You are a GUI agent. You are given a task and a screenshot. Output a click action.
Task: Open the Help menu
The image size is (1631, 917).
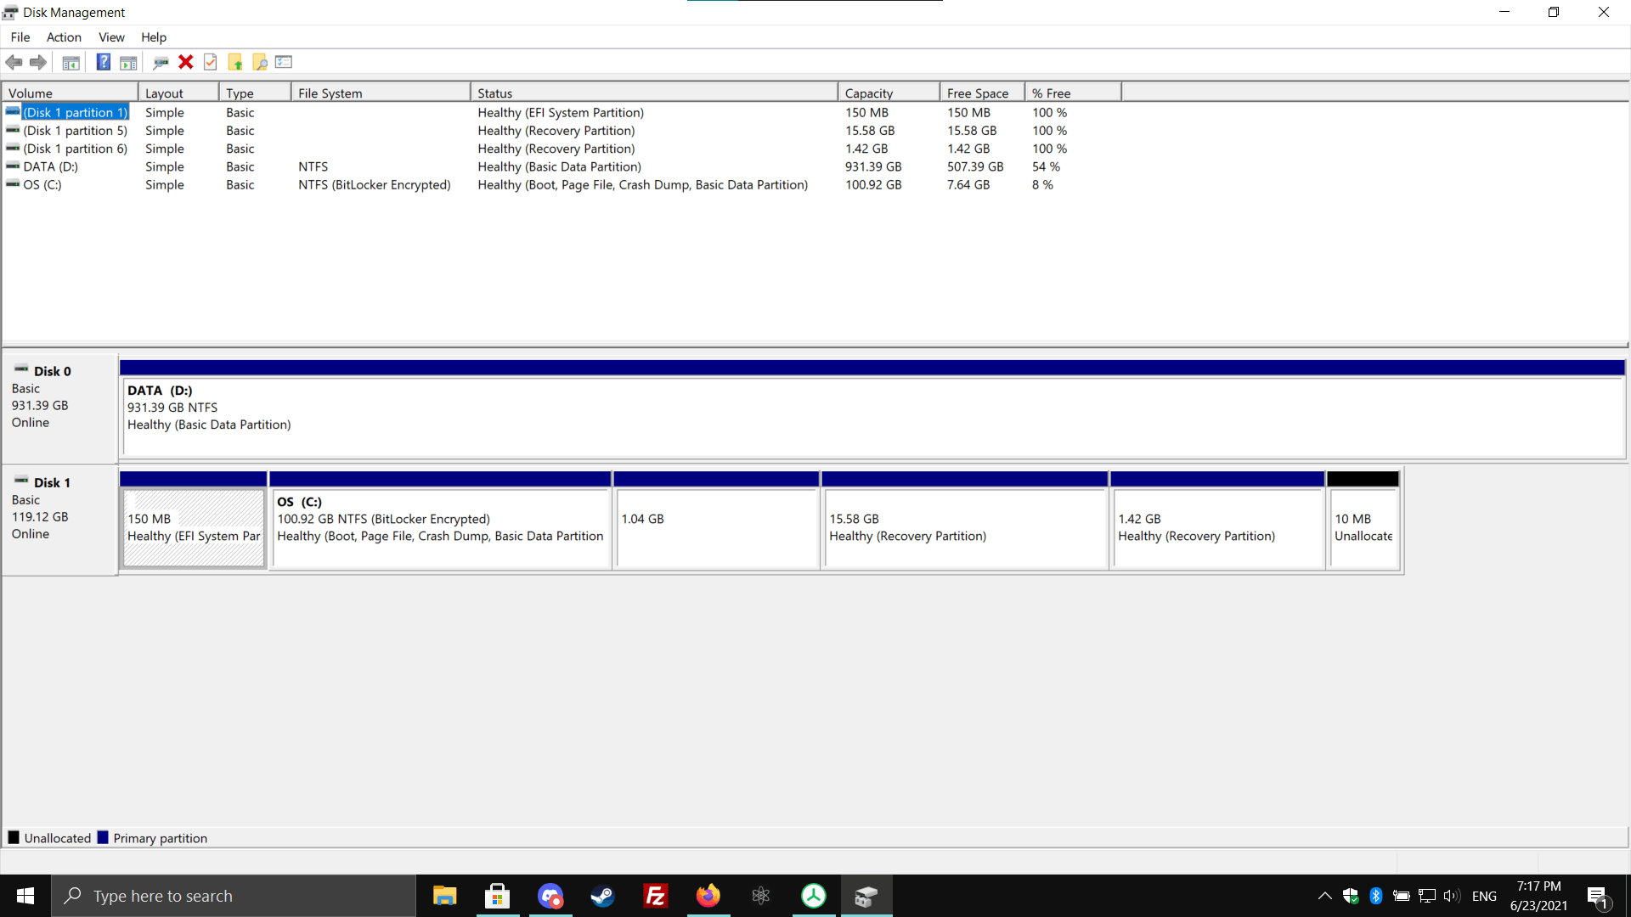click(x=154, y=37)
